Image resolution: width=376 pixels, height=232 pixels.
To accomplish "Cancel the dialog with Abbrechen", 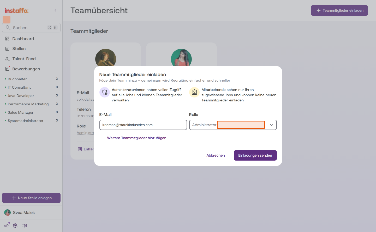I will point(216,155).
